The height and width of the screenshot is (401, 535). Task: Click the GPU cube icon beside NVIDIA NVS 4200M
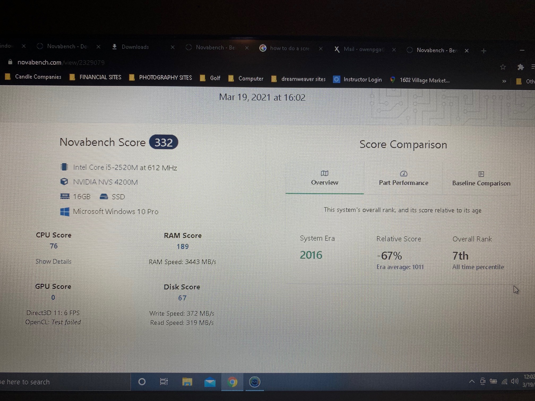pos(64,182)
